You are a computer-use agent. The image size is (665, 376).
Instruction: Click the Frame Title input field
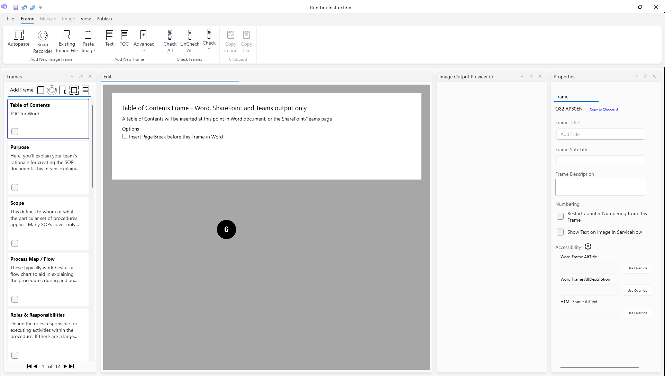600,134
